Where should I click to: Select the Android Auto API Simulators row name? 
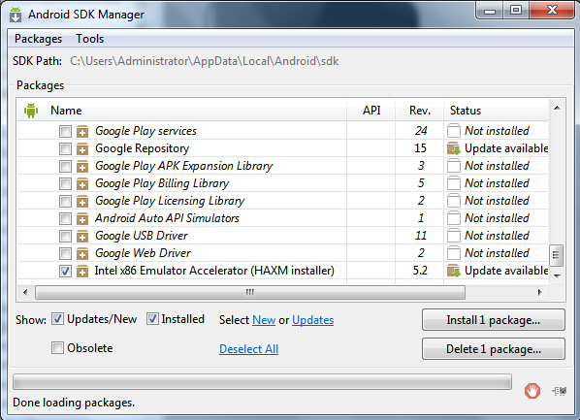coord(167,218)
